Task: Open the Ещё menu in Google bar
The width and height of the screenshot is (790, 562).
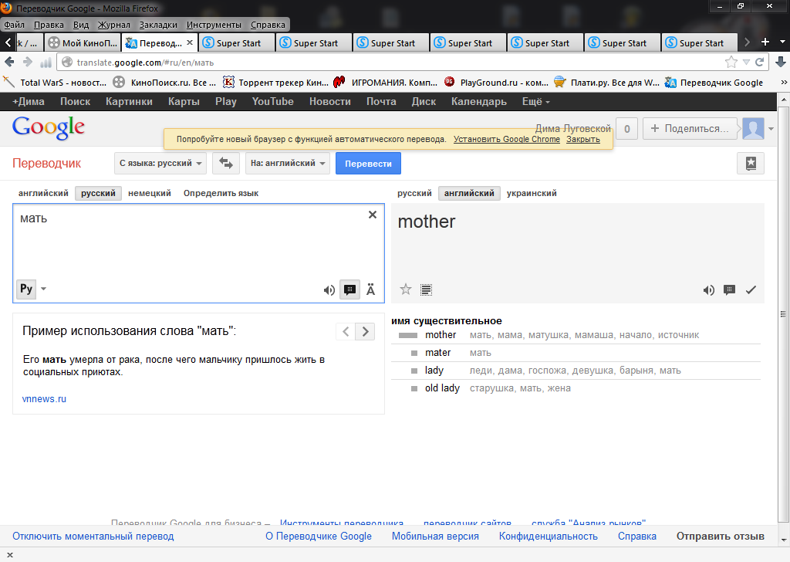Action: [535, 101]
